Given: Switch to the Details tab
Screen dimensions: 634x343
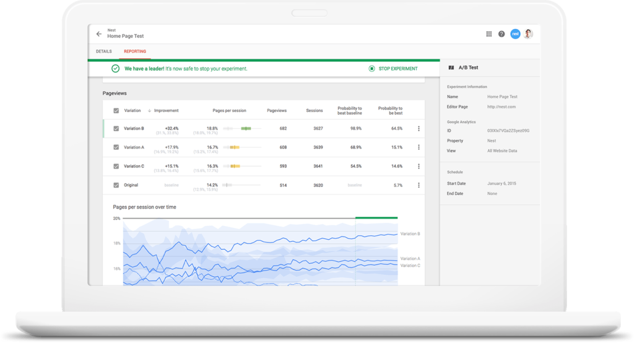Looking at the screenshot, I should tap(104, 51).
